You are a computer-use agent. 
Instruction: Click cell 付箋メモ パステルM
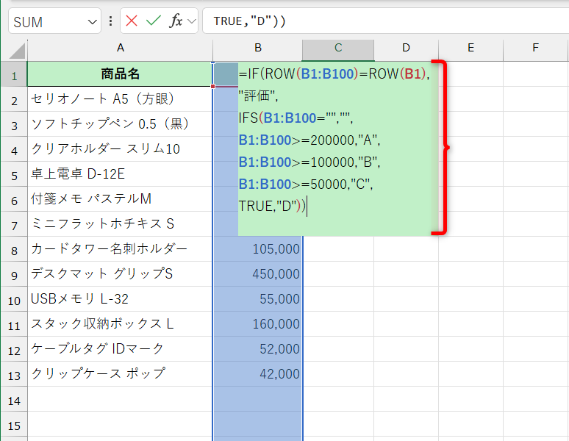click(x=120, y=199)
